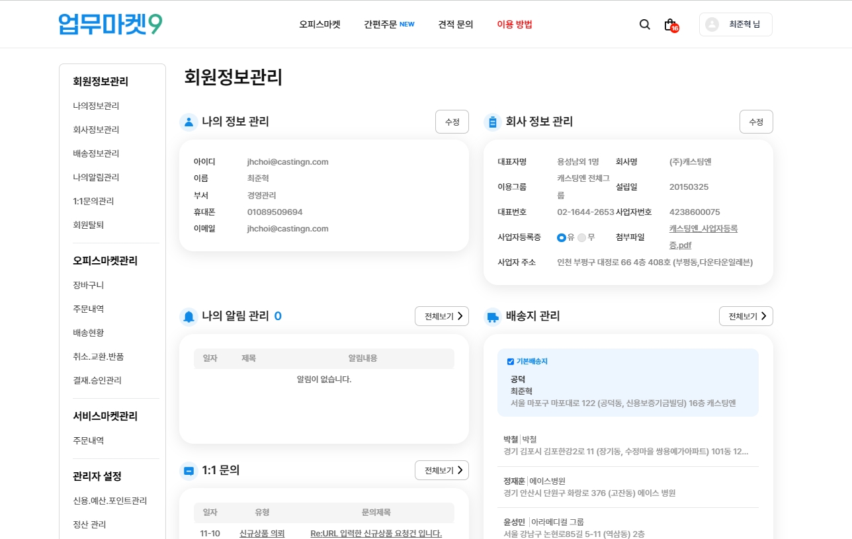The width and height of the screenshot is (852, 539).
Task: Go to the 이용 방법 menu
Action: 515,24
